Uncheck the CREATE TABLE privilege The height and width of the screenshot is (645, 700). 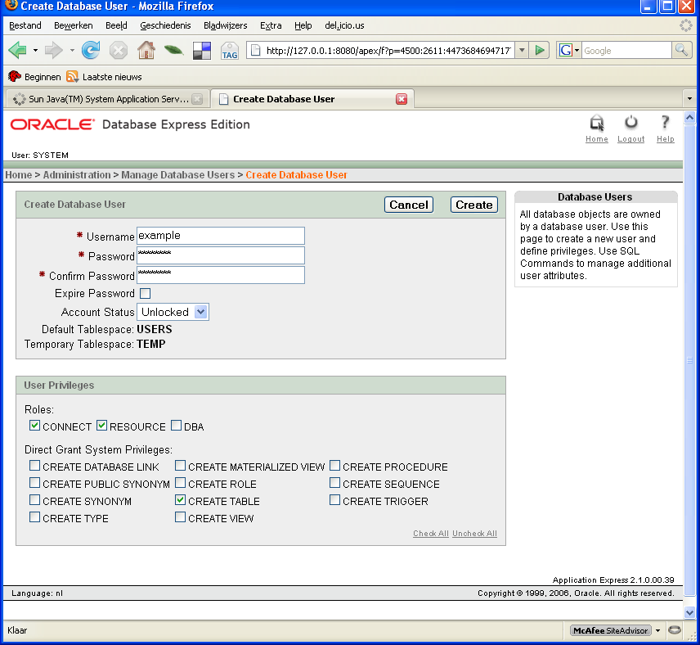pyautogui.click(x=181, y=500)
